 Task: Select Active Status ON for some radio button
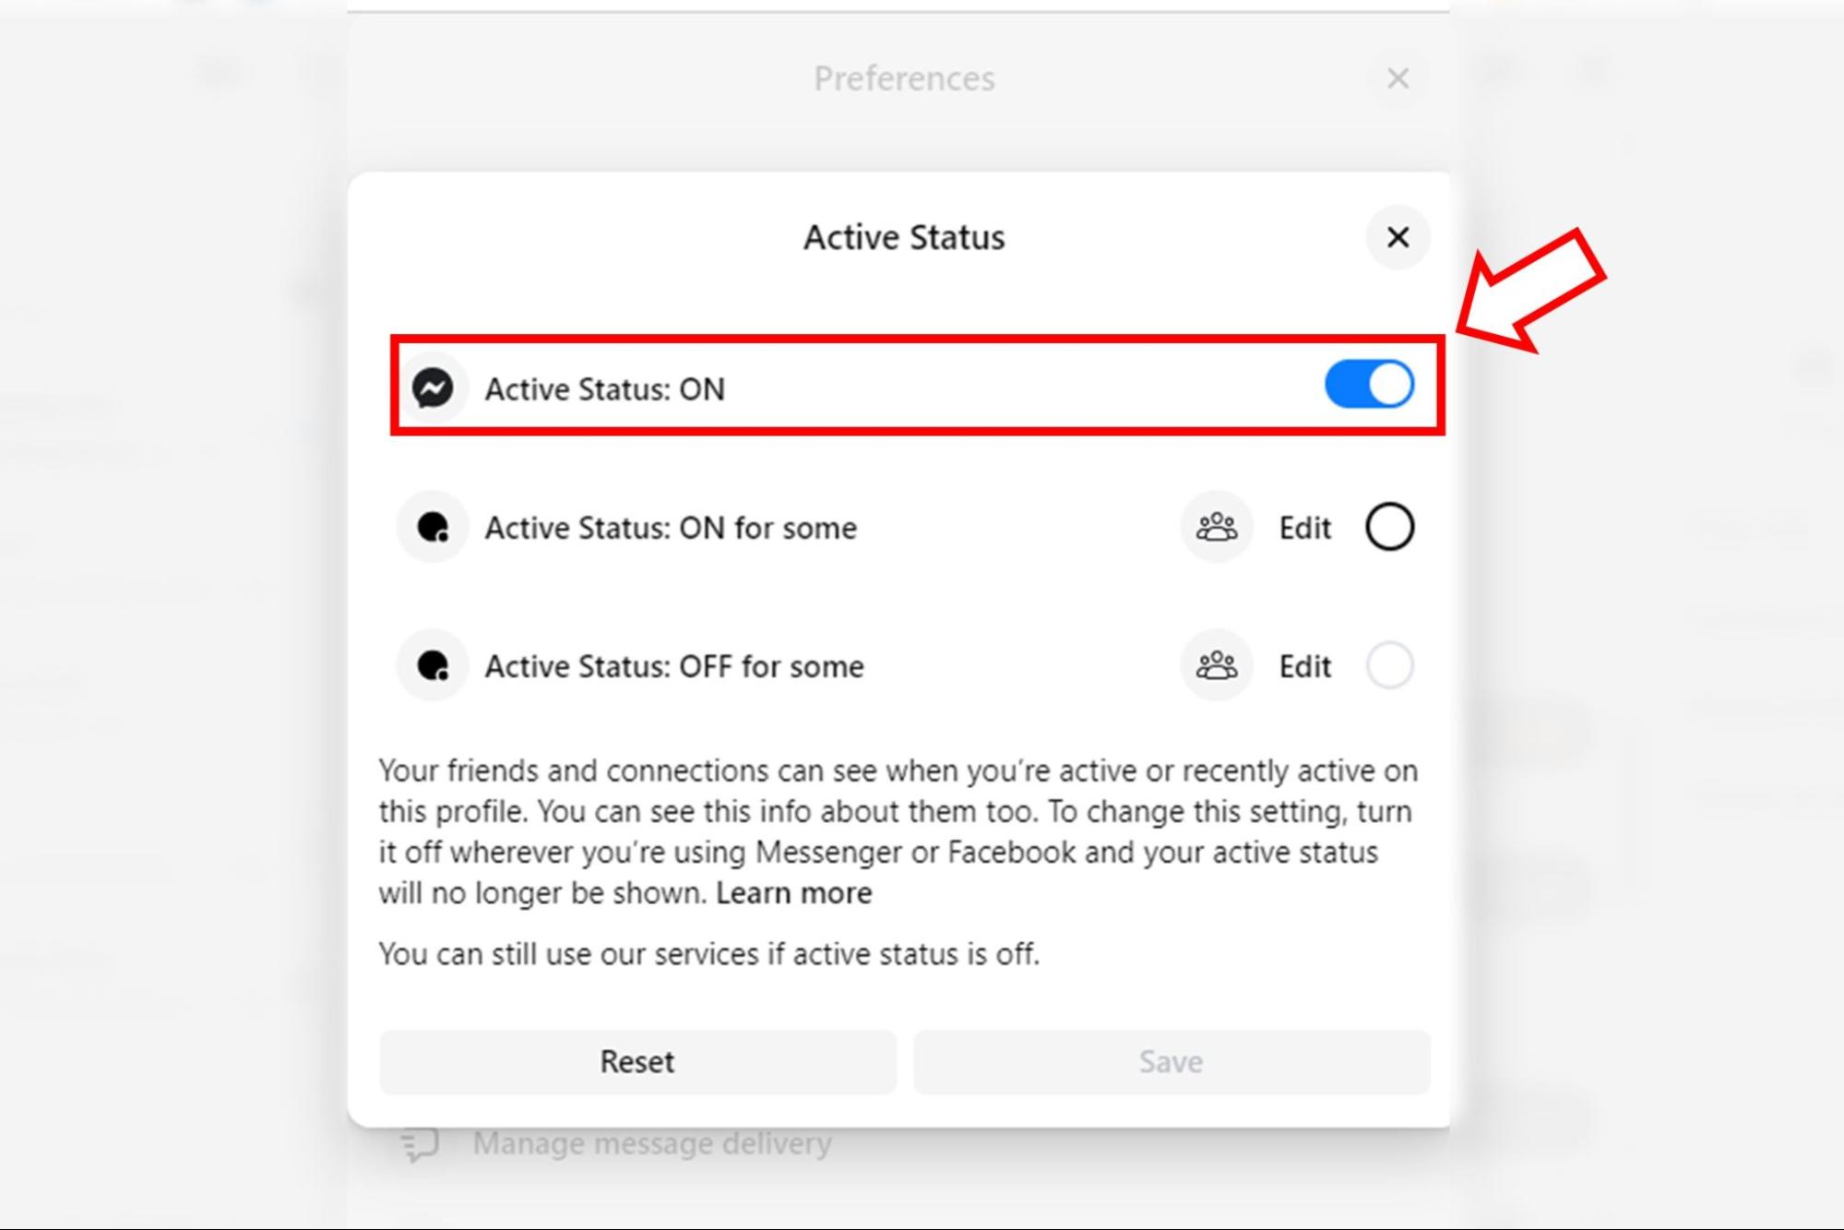tap(1390, 527)
